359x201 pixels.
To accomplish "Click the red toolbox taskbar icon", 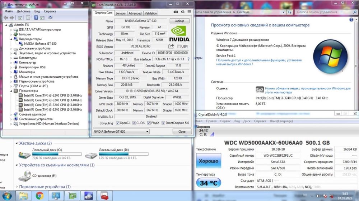I will pyautogui.click(x=104, y=196).
